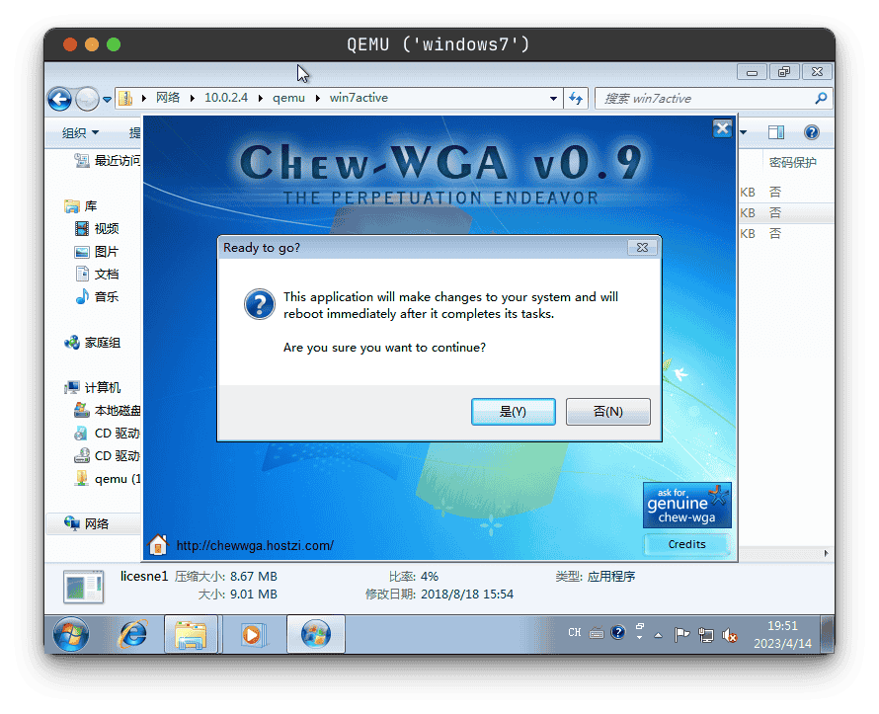Viewport: 879px width, 714px height.
Task: Open the Credits button in Chew-WGA
Action: 686,544
